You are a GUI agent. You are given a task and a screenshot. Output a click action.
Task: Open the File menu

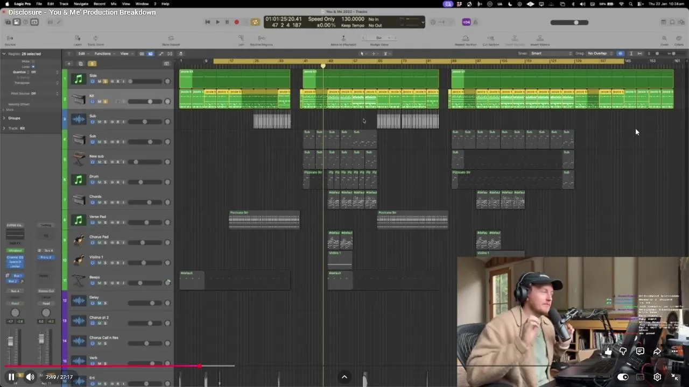[x=39, y=4]
